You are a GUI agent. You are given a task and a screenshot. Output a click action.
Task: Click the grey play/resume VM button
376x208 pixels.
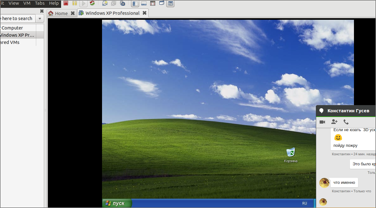(83, 3)
